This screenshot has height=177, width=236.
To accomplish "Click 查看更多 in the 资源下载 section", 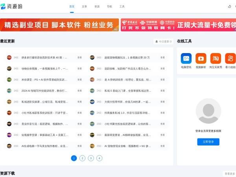I will [x=230, y=173].
